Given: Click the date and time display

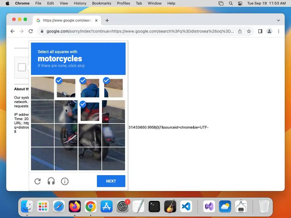Looking at the screenshot, I should click(x=266, y=3).
